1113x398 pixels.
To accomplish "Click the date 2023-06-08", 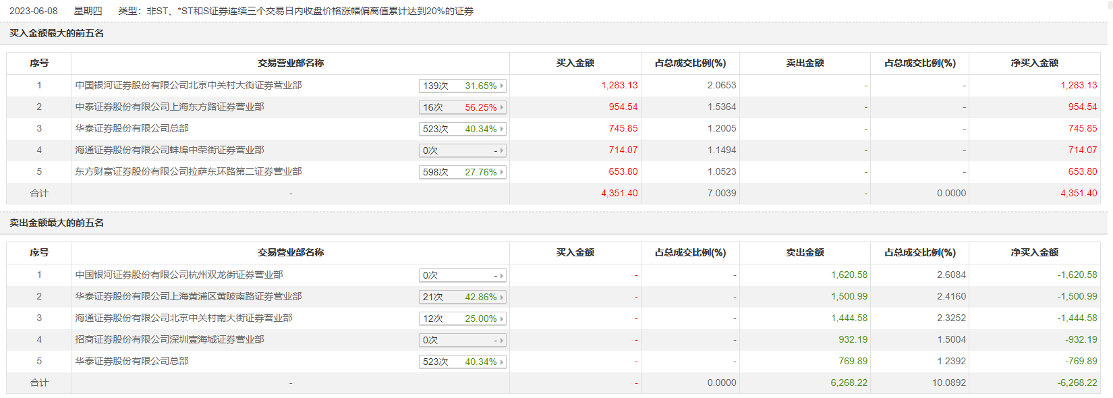I will [34, 11].
